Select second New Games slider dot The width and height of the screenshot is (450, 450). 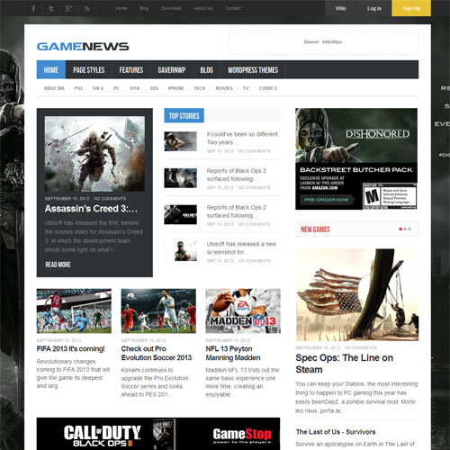(405, 229)
